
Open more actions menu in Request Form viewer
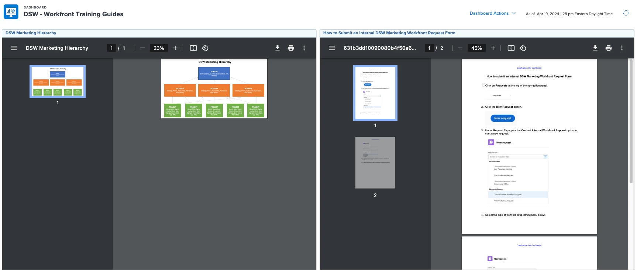(x=622, y=48)
